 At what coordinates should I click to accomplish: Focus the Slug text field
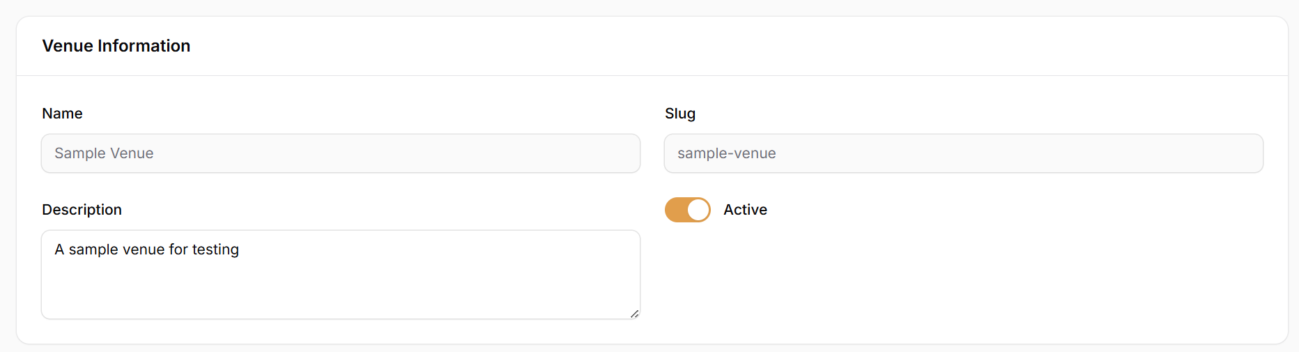pos(963,153)
